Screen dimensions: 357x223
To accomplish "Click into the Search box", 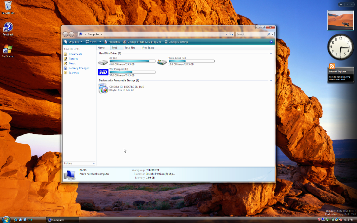I will click(251, 34).
